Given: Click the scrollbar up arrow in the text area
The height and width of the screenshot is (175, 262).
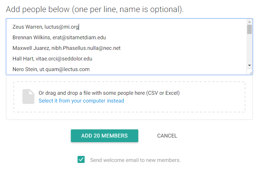Looking at the screenshot, I should tap(249, 21).
